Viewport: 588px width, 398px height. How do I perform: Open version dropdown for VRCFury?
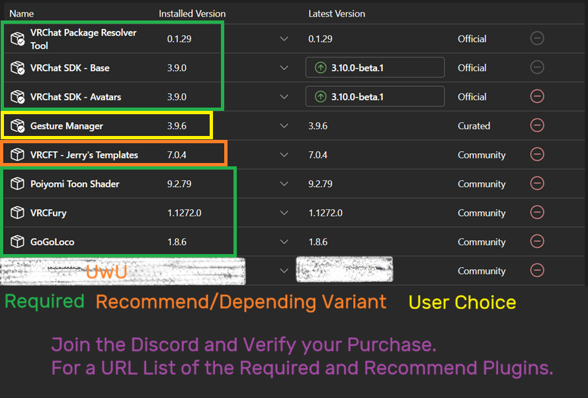284,213
